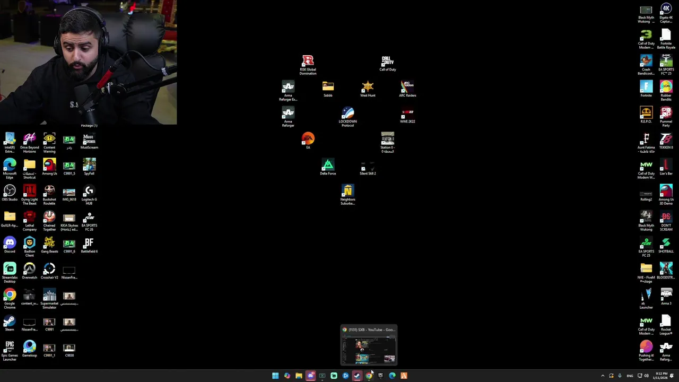This screenshot has width=679, height=382.
Task: Open OBS Studio from the desktop
Action: coord(10,193)
